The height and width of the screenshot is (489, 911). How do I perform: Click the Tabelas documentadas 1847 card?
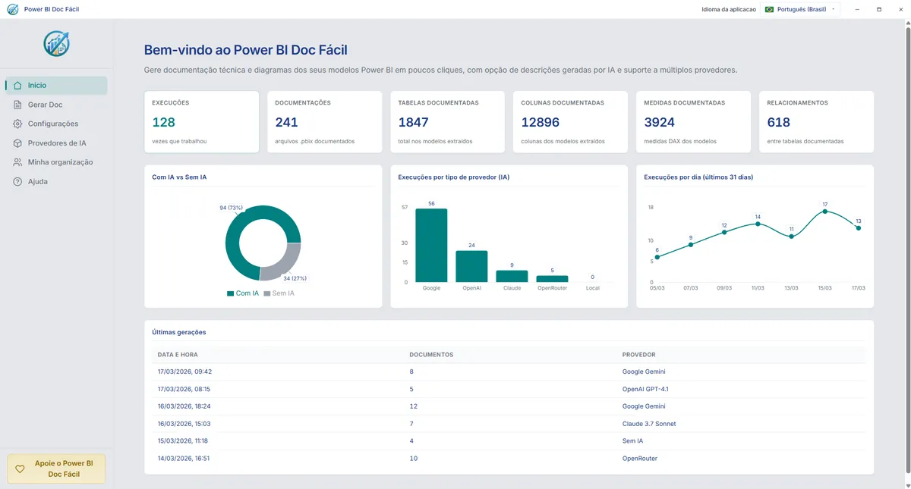pyautogui.click(x=447, y=122)
